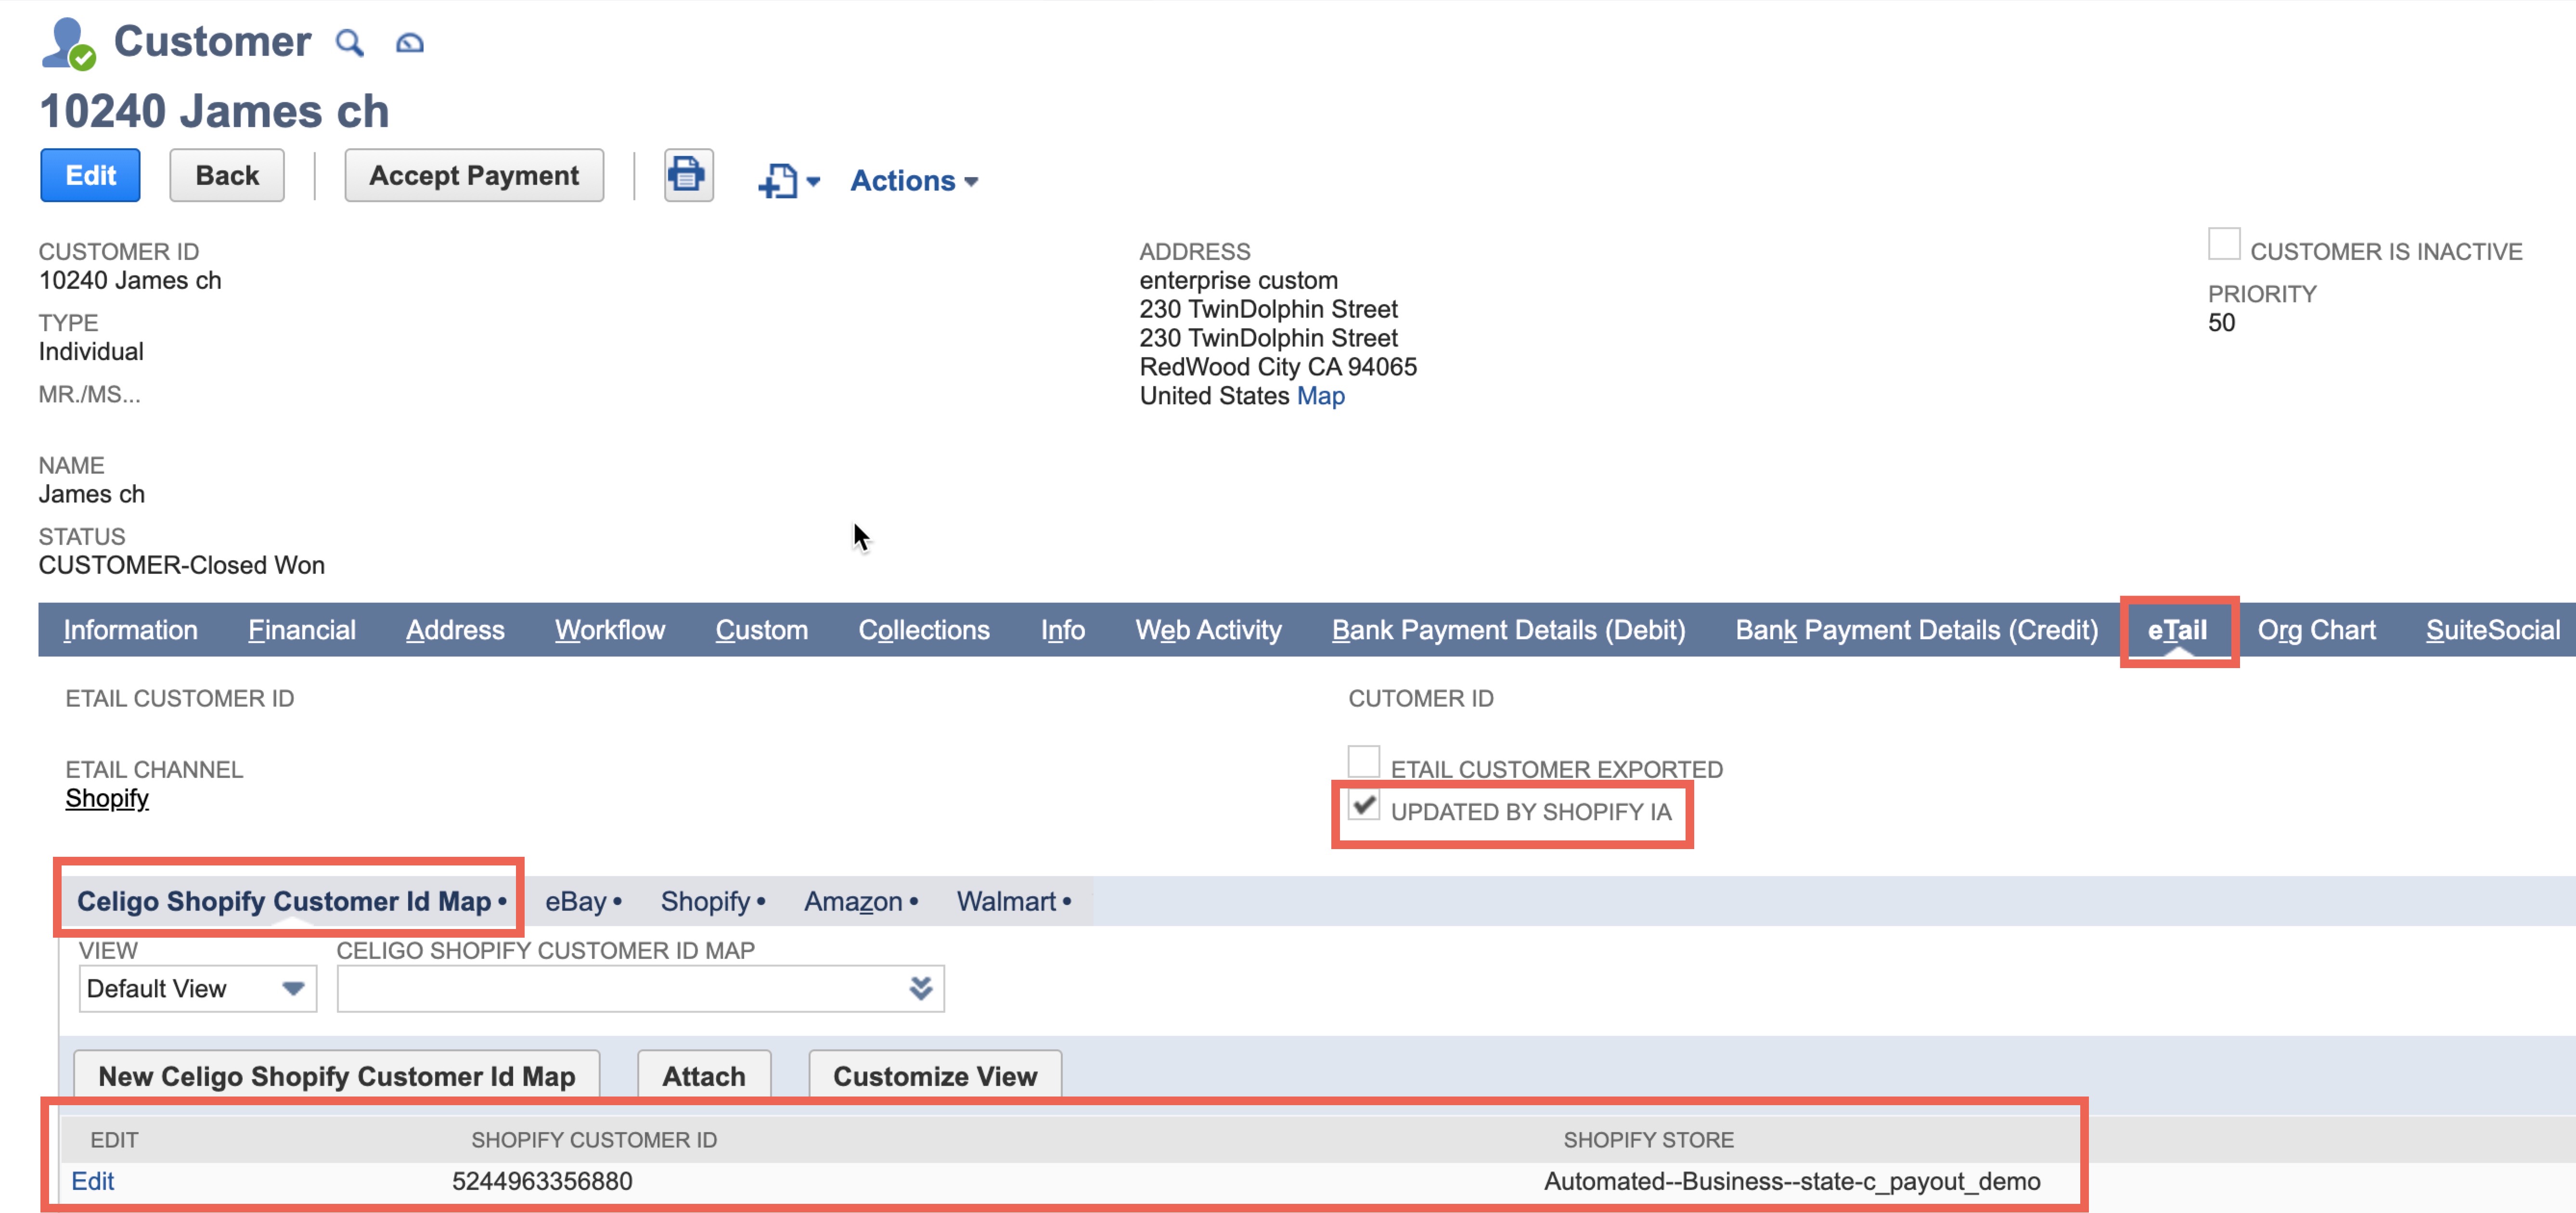Select the eTail tab

2177,630
